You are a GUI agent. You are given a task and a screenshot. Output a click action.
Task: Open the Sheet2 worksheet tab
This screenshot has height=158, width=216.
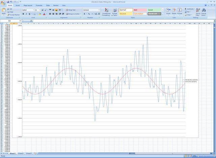point(21,153)
